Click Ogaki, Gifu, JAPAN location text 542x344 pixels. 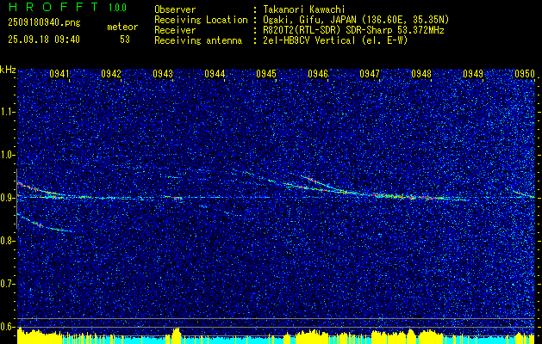[356, 20]
